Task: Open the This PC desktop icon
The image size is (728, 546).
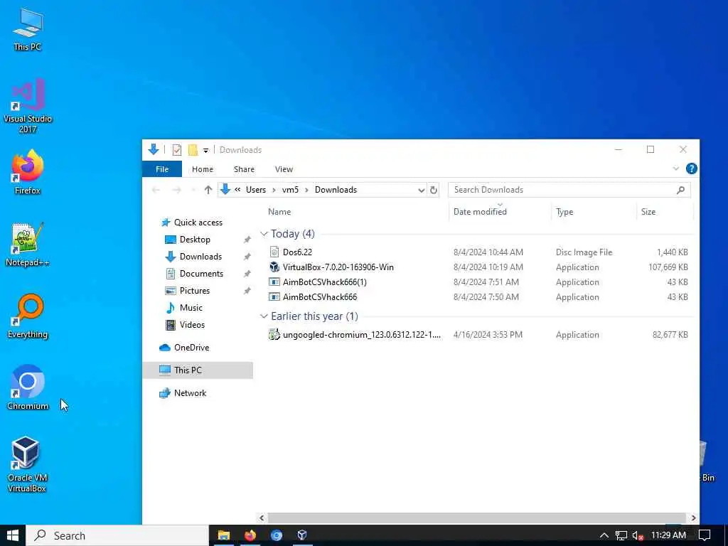Action: coord(28,30)
